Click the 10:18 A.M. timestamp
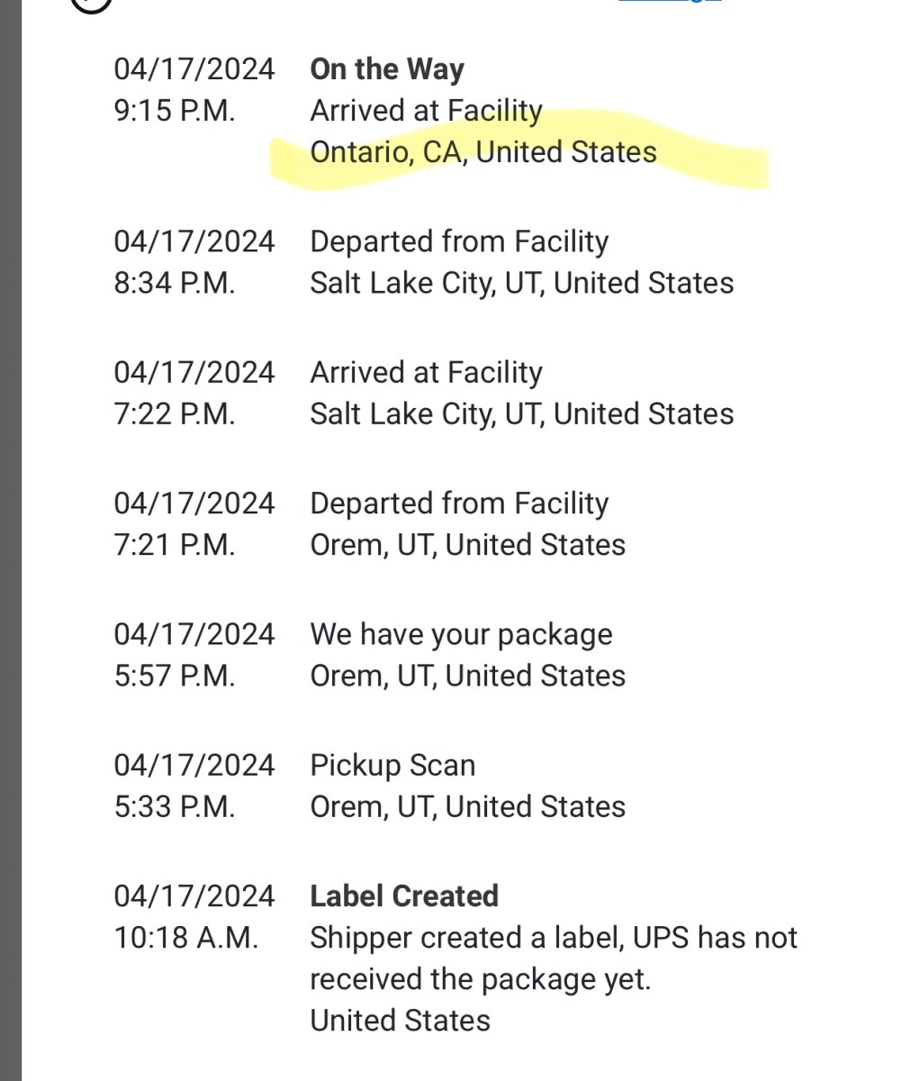 (186, 938)
